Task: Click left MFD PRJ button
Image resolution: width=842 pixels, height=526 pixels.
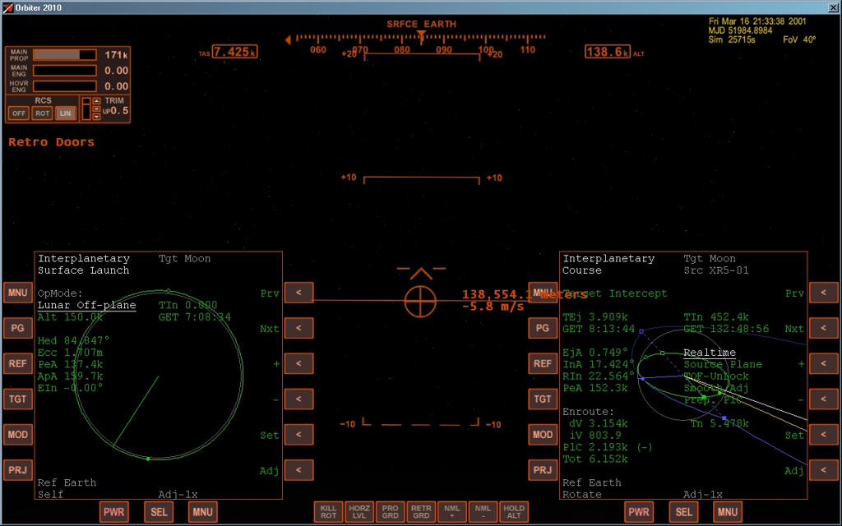Action: (x=18, y=469)
